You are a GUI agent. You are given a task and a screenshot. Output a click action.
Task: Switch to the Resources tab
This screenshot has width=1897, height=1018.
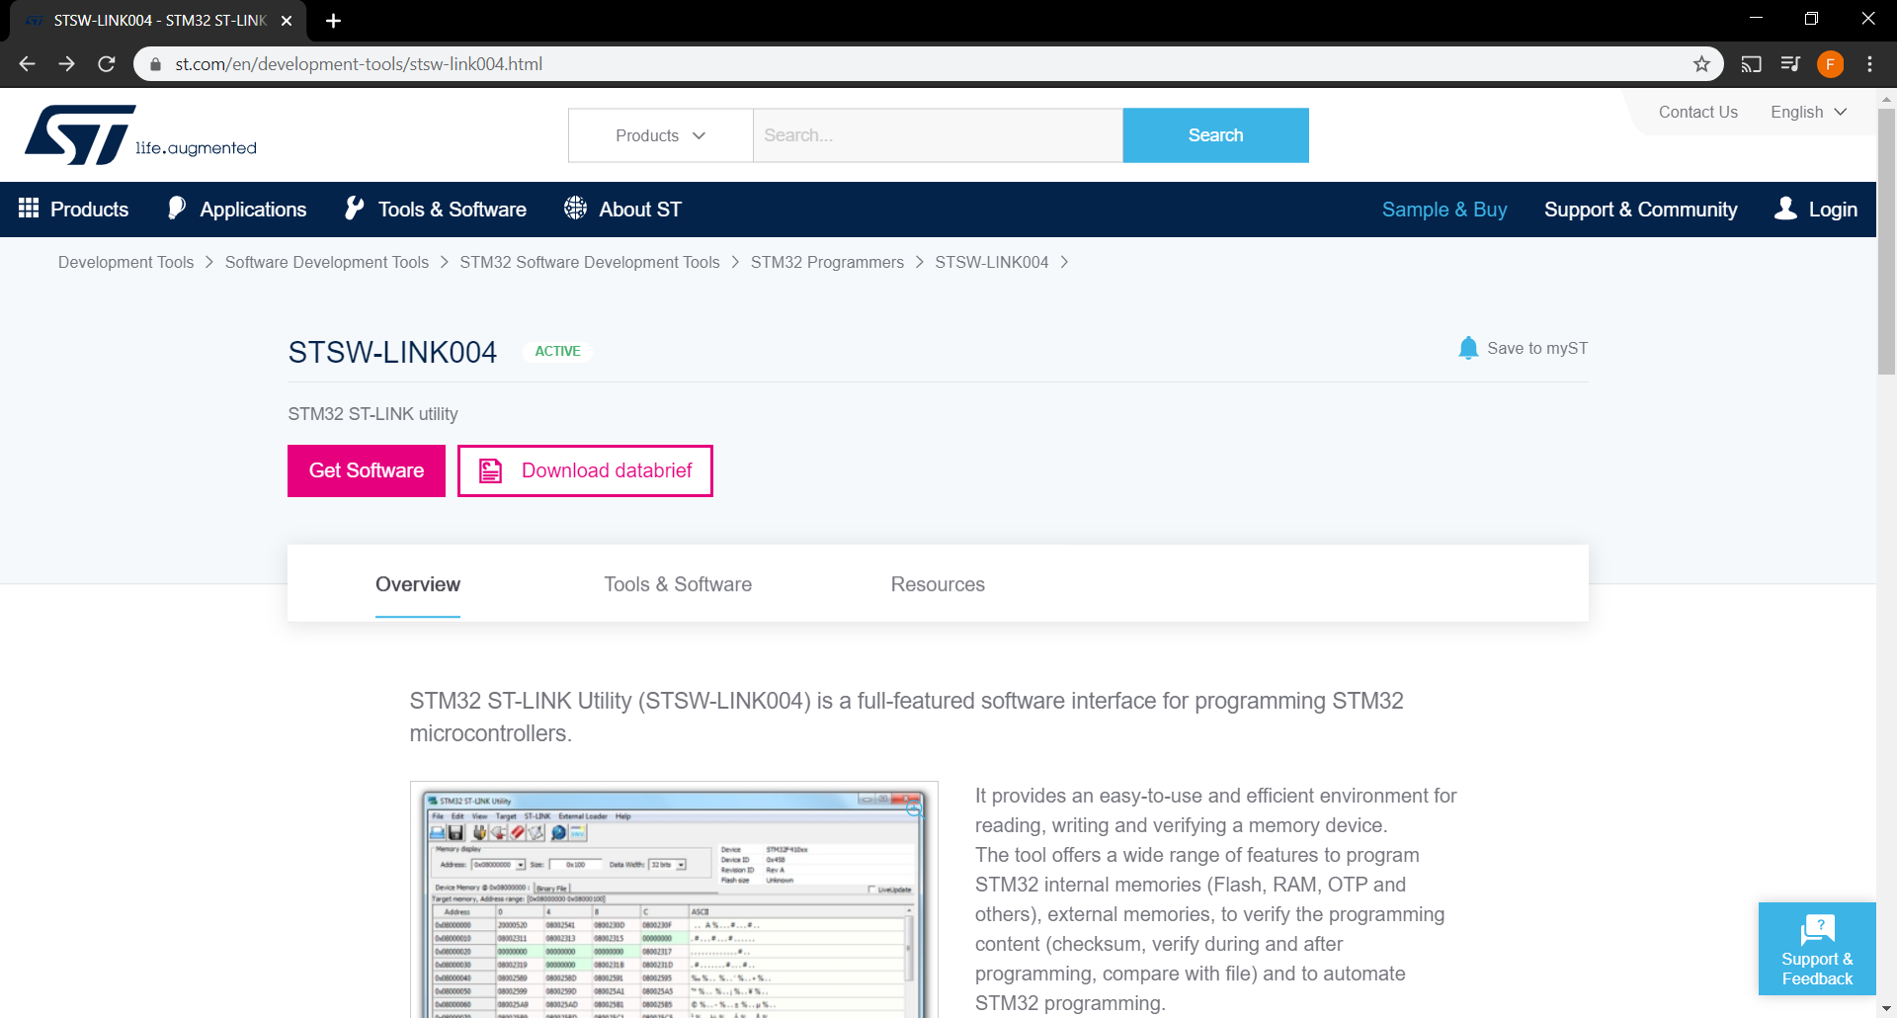click(938, 584)
